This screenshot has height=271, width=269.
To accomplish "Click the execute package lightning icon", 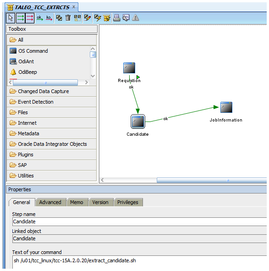I will [x=107, y=18].
